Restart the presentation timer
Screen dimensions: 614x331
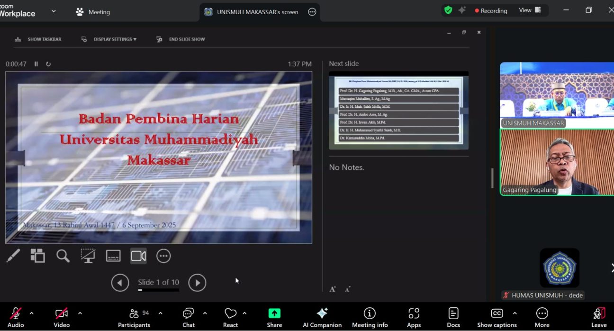coord(48,64)
